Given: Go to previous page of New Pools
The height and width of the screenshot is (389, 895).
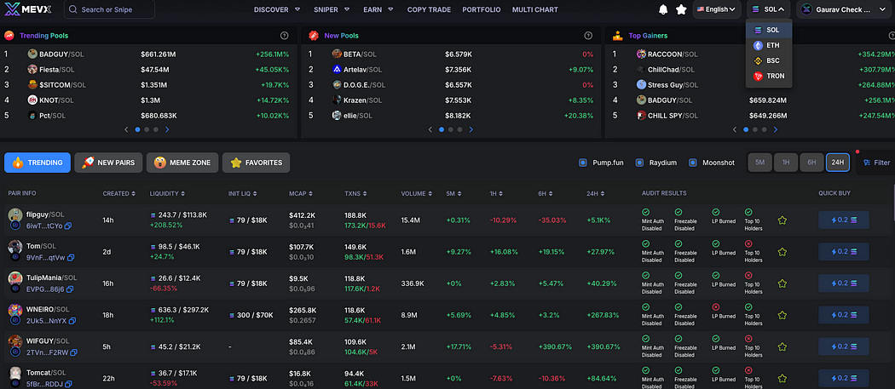Looking at the screenshot, I should tap(430, 129).
